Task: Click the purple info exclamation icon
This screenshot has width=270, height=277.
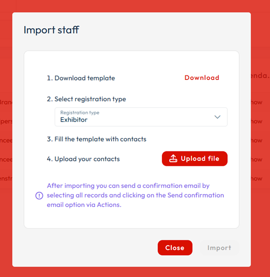Action: click(x=39, y=196)
